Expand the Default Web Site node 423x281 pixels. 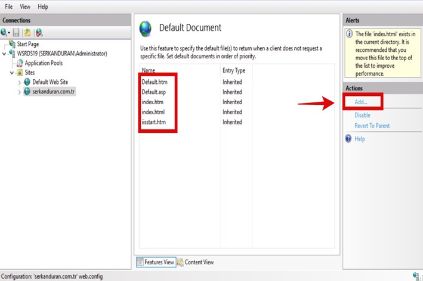pyautogui.click(x=20, y=82)
